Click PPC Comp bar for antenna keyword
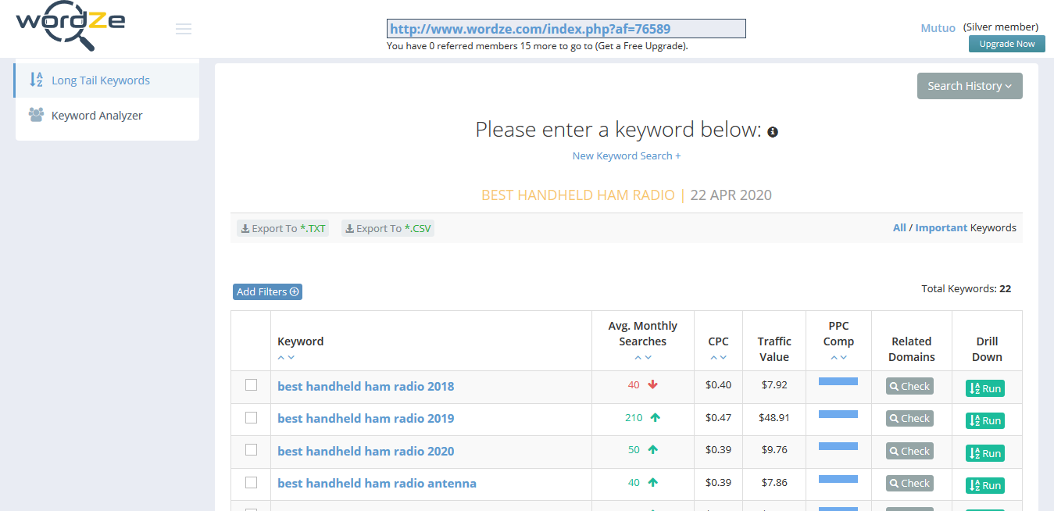 coord(838,479)
